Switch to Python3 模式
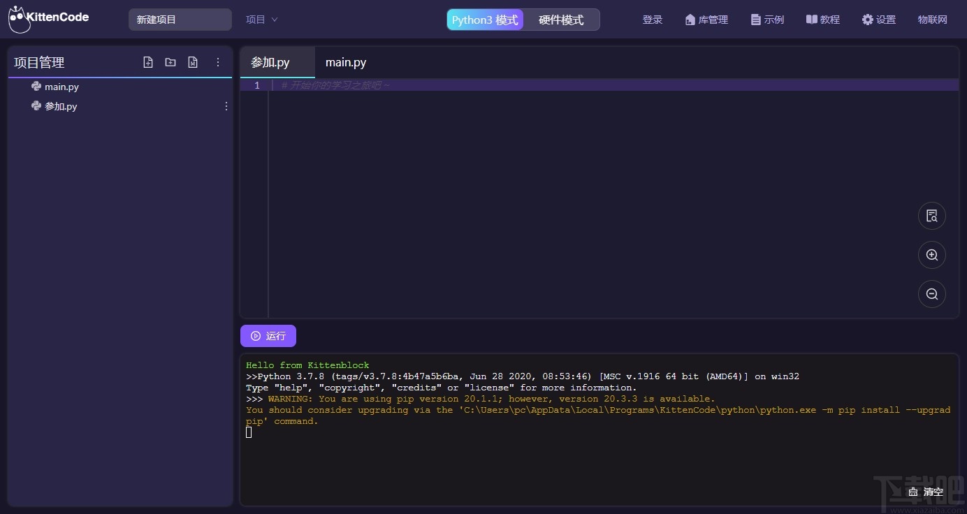Image resolution: width=967 pixels, height=514 pixels. coord(485,20)
